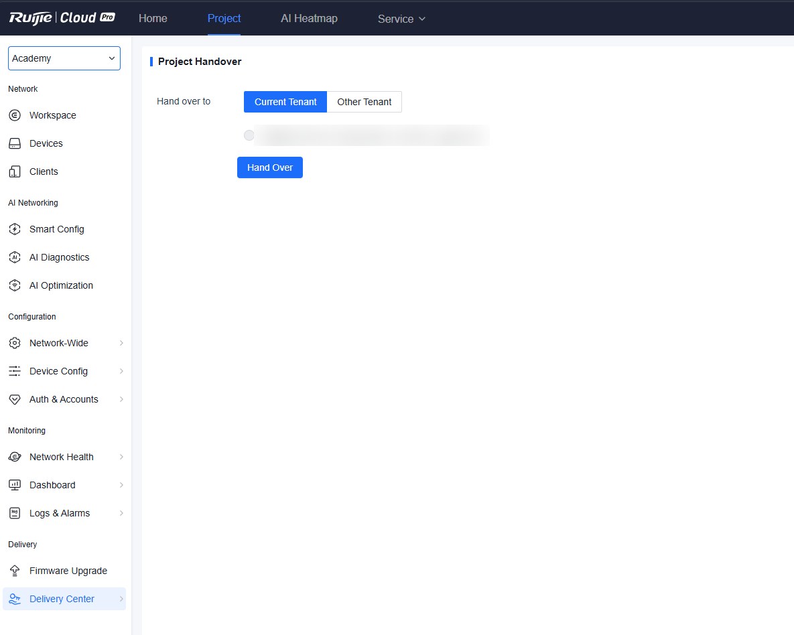Image resolution: width=794 pixels, height=635 pixels.
Task: Expand the Dashboard submenu chevron
Action: pos(121,485)
